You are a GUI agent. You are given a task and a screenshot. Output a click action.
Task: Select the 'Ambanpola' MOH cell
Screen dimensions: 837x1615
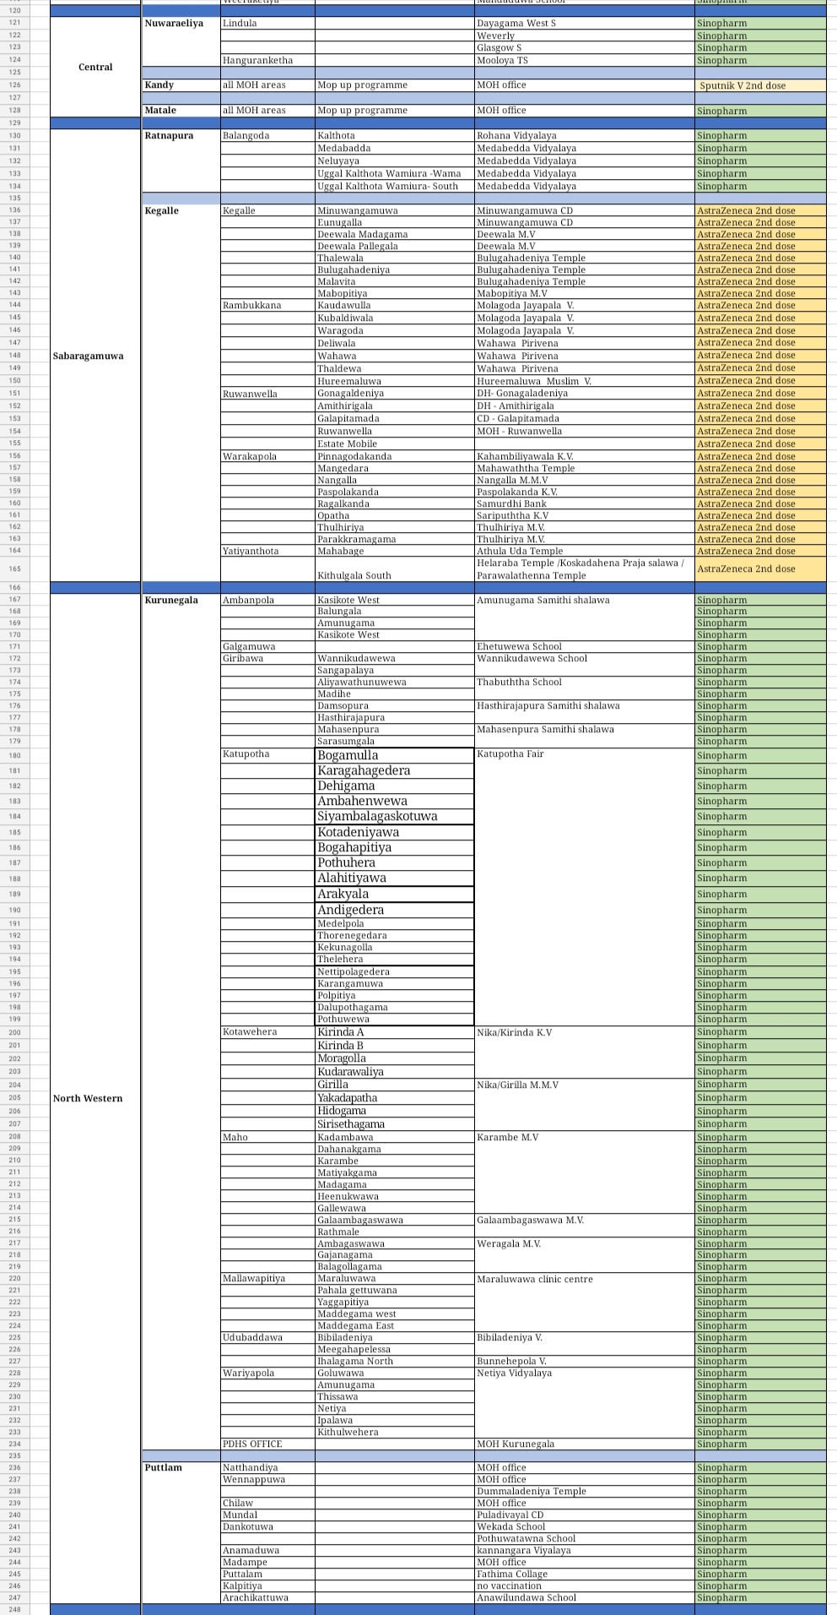pyautogui.click(x=267, y=600)
